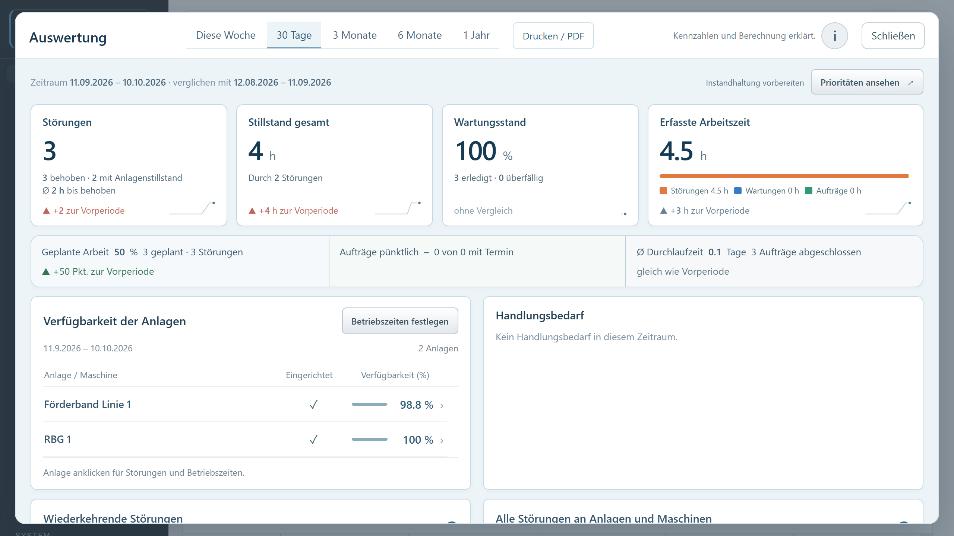This screenshot has width=954, height=536.
Task: Click the info icon beside Kennzahlen erklärt
Action: coord(834,36)
